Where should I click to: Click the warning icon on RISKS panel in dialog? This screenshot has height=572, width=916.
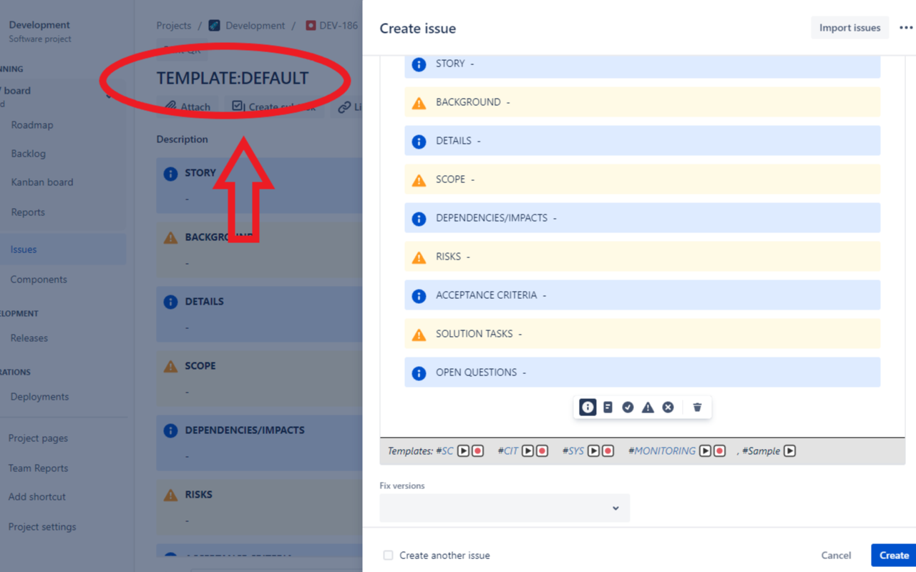click(419, 257)
